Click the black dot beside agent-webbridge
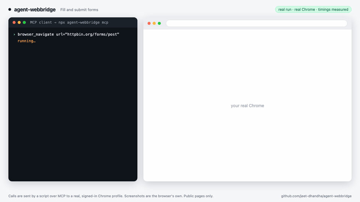360x202 pixels. pyautogui.click(x=10, y=9)
